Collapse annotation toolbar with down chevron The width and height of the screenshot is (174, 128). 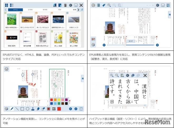[x=7, y=109]
